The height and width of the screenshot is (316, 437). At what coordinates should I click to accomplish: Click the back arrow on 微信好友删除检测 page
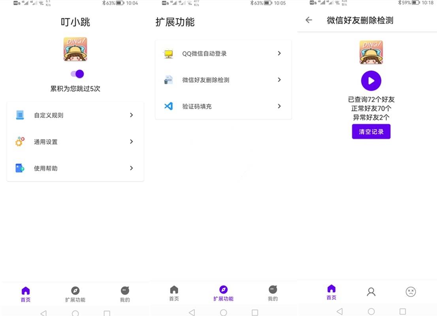[x=308, y=20]
